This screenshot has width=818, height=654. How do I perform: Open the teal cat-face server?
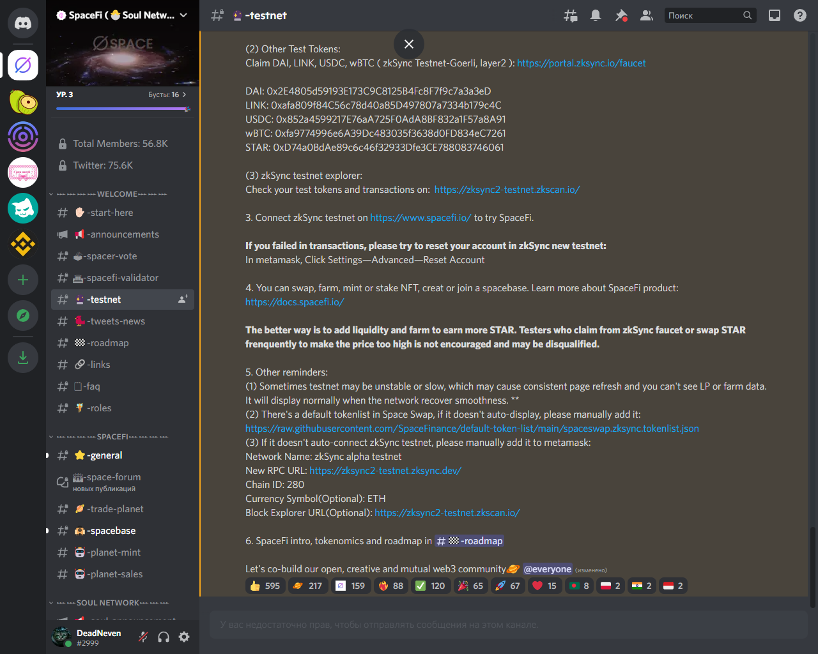(23, 208)
